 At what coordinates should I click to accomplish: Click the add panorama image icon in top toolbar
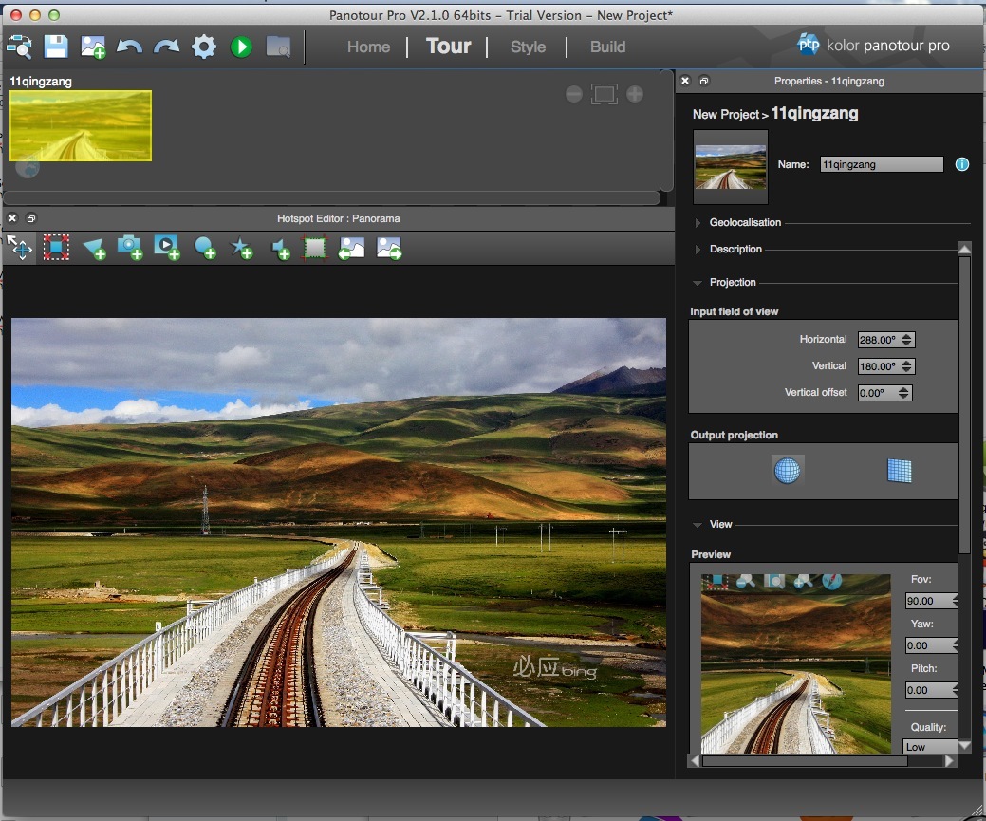[93, 47]
